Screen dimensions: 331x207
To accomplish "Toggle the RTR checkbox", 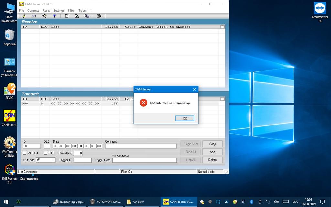I will [x=46, y=153].
